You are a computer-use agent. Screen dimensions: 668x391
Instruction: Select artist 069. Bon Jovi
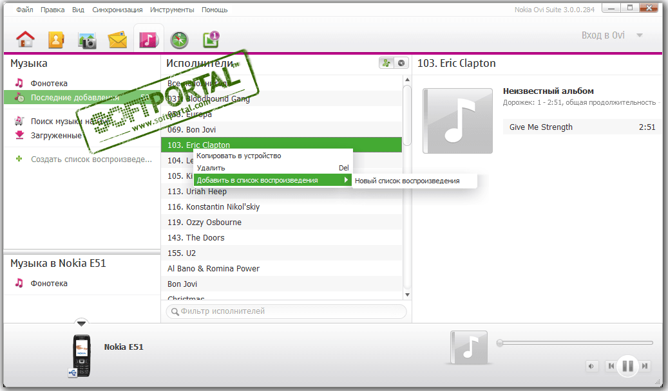click(x=282, y=129)
